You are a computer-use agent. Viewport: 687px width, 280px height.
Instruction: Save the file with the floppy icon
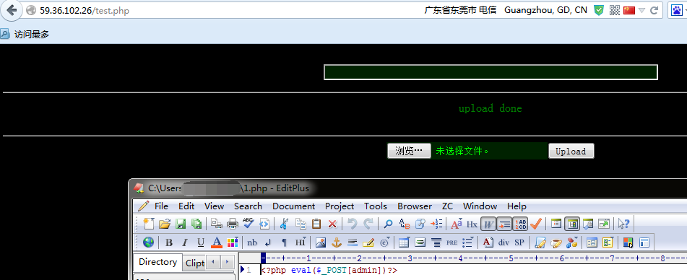[181, 224]
